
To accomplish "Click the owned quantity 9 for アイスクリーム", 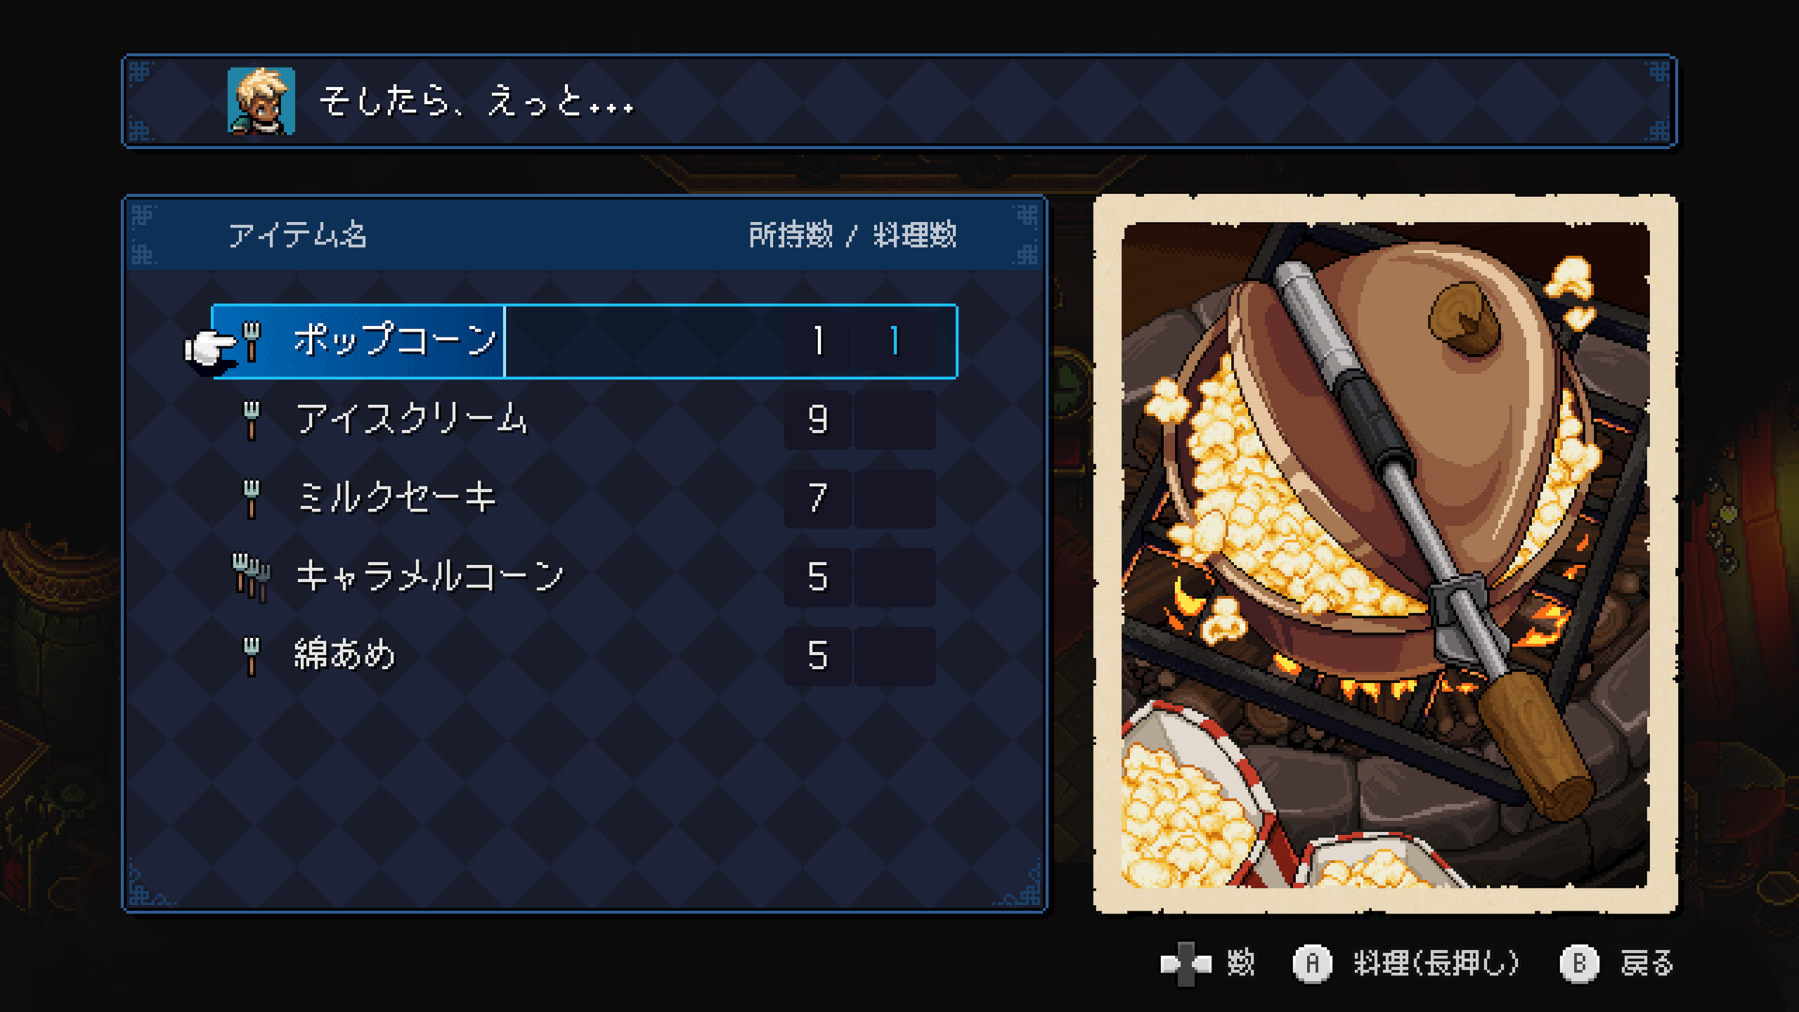I will tap(818, 420).
